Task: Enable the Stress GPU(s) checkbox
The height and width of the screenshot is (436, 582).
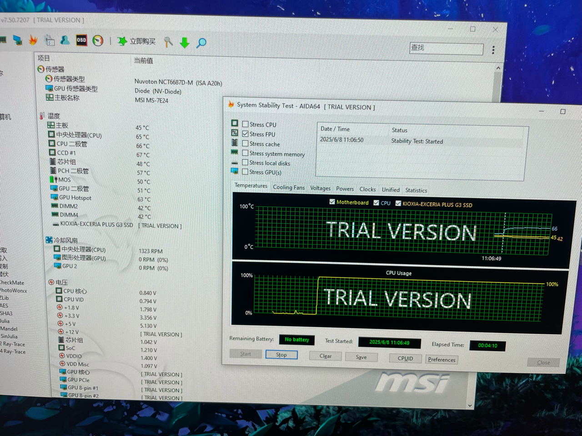Action: pos(246,172)
